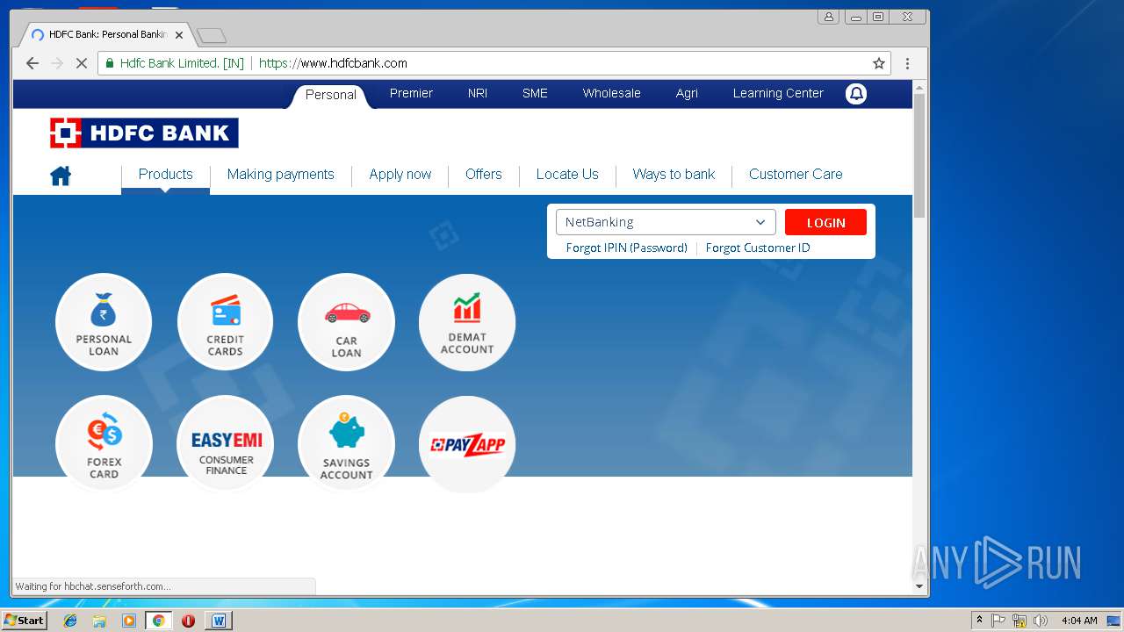Click the Action Center flag tray icon
Image resolution: width=1124 pixels, height=632 pixels.
point(998,621)
